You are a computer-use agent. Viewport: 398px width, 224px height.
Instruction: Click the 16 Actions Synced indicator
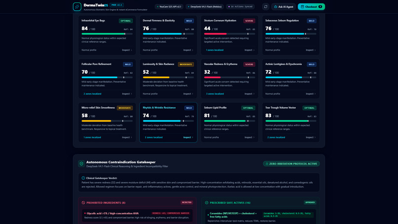click(240, 6)
